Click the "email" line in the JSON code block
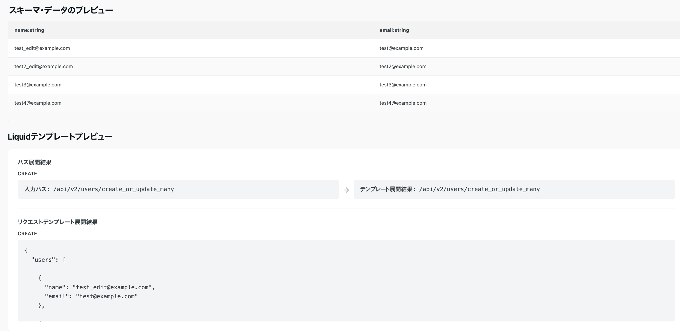 [x=91, y=296]
